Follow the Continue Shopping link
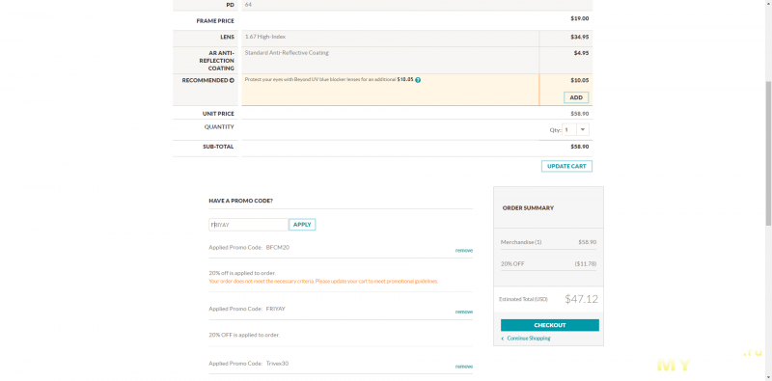The height and width of the screenshot is (381, 772). click(529, 339)
